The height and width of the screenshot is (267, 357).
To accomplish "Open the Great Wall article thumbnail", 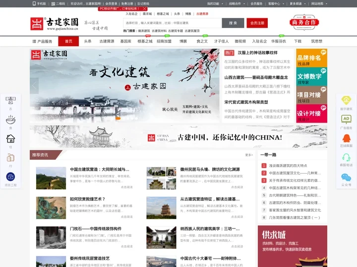I will [51, 178].
